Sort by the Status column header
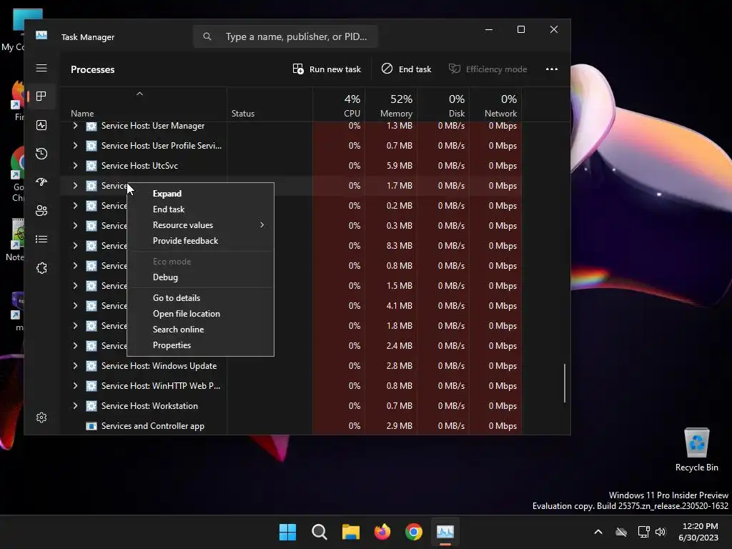The width and height of the screenshot is (732, 549). [x=269, y=105]
